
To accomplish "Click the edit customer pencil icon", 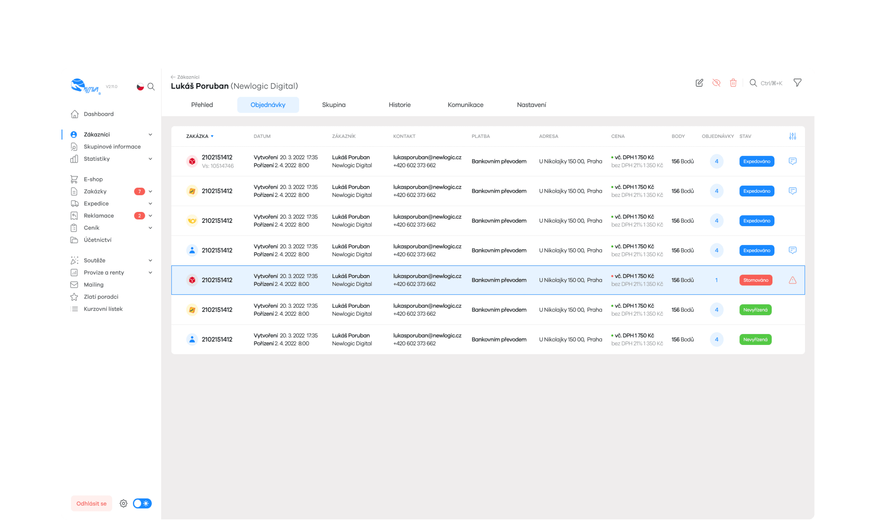I will click(x=699, y=83).
